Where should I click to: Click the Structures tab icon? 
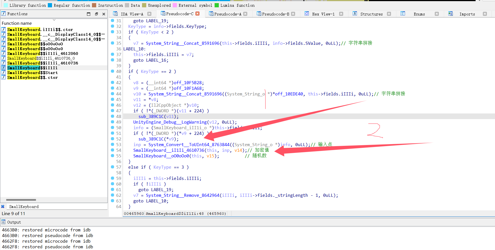355,14
